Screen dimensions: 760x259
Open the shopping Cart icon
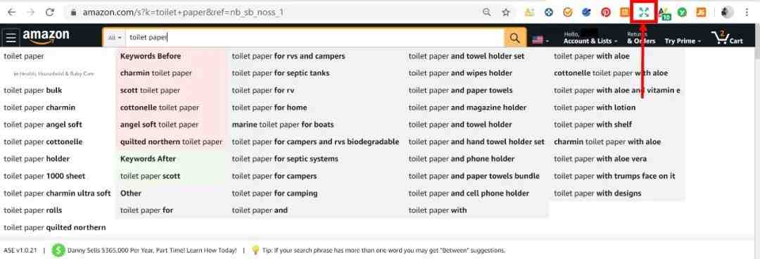[726, 37]
